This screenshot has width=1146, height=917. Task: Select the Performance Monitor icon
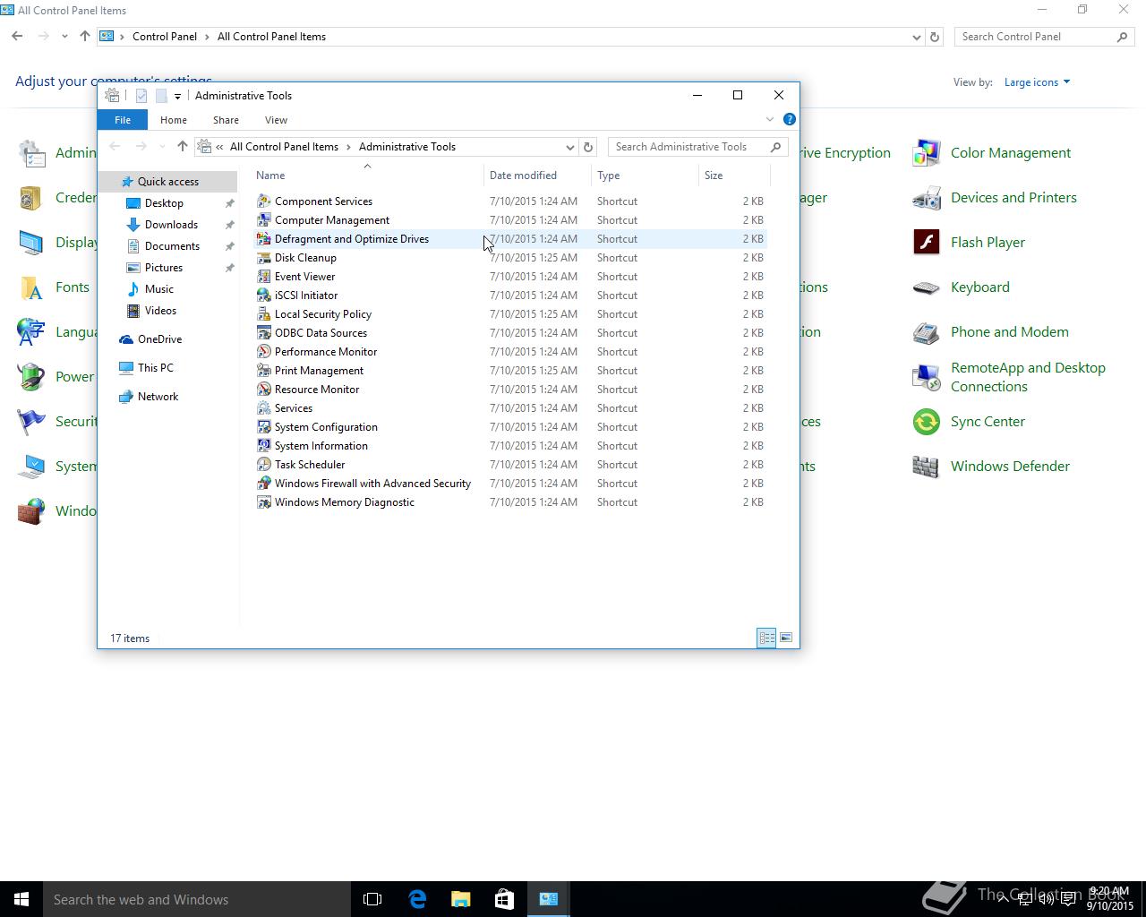(263, 352)
